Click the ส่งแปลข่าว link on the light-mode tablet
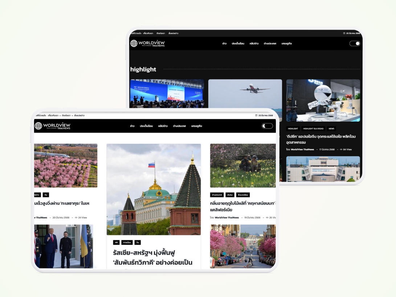396x297 pixels. (79, 115)
